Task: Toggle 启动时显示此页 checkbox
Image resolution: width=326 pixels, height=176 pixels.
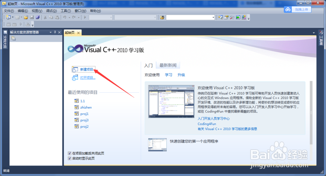Action: 70,158
